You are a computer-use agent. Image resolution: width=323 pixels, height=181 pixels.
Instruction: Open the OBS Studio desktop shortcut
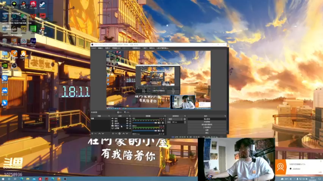(14, 66)
